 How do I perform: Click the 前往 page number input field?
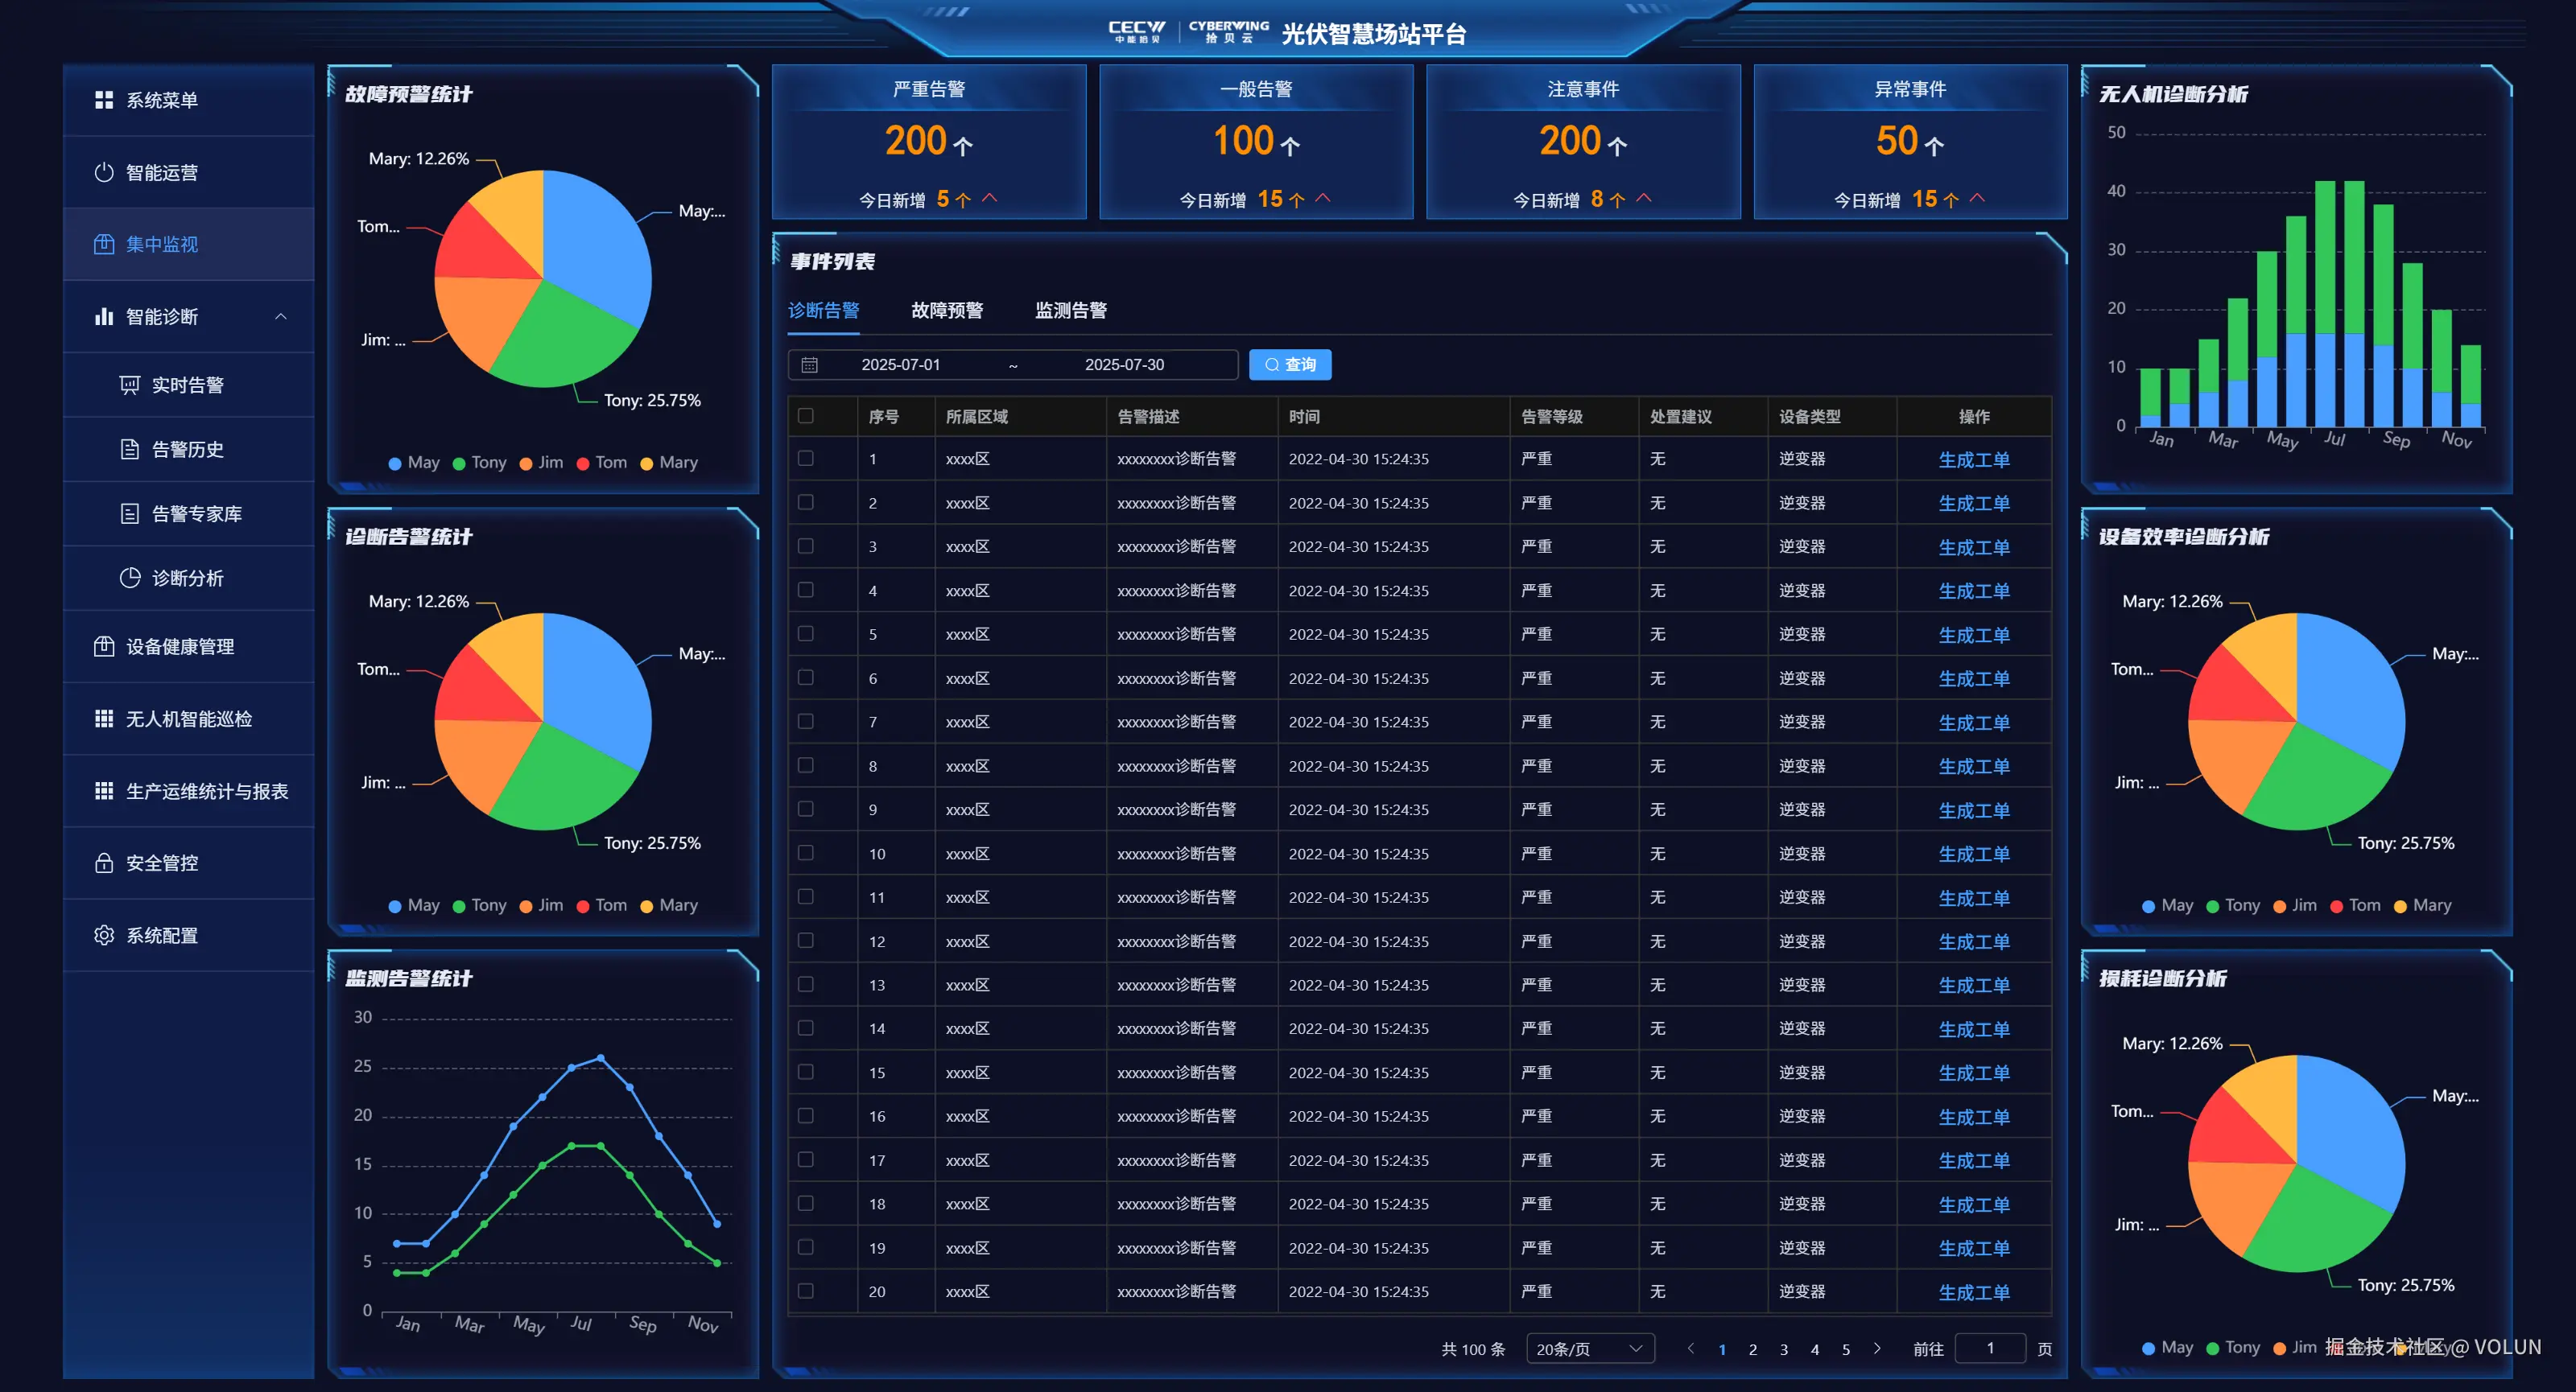point(1989,1348)
